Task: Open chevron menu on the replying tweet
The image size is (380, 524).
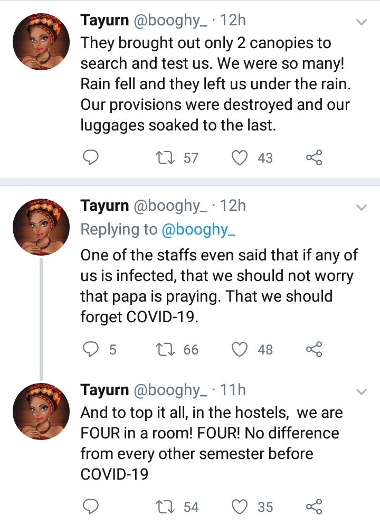Action: pyautogui.click(x=362, y=207)
